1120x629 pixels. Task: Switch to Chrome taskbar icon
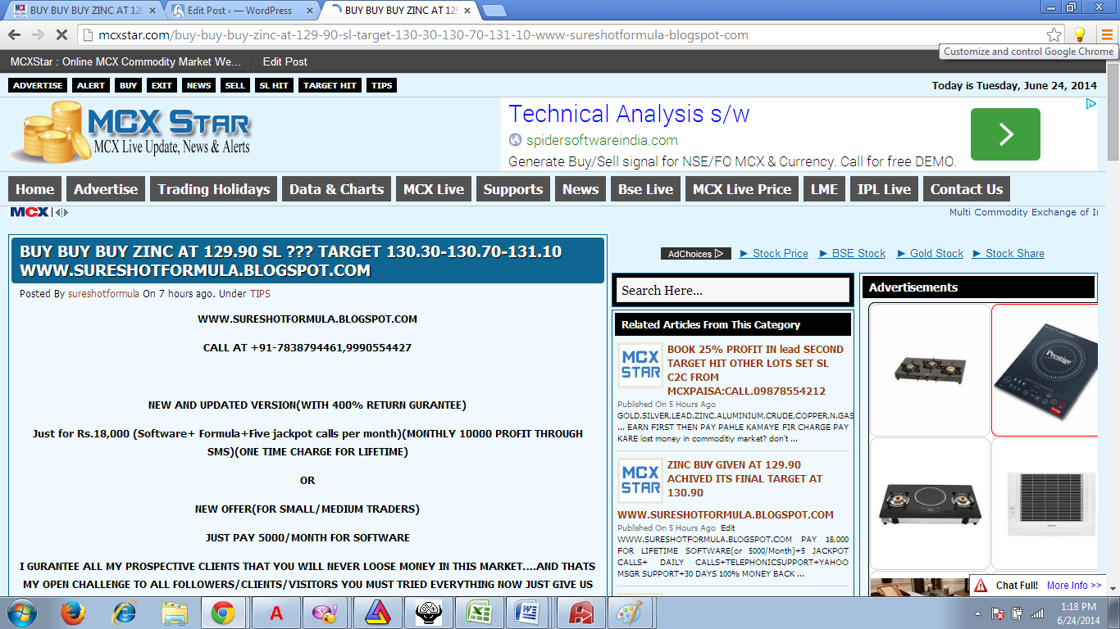tap(223, 613)
